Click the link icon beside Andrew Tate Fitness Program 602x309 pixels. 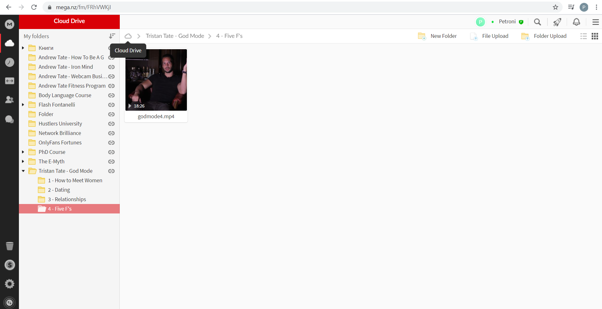[x=111, y=86]
